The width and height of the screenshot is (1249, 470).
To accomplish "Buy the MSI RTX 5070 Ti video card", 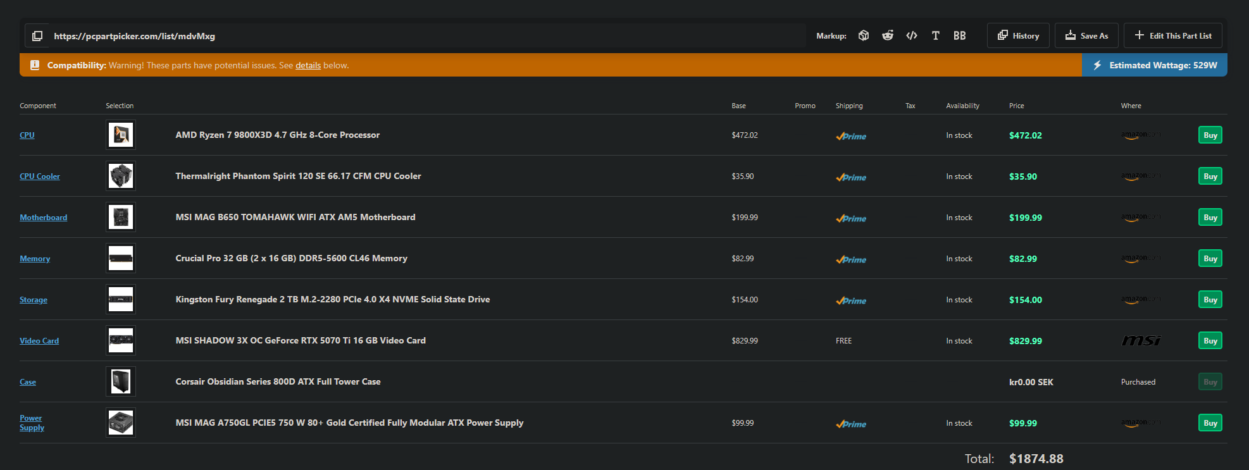I will tap(1210, 340).
